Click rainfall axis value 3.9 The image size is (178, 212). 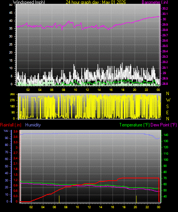click(x=16, y=131)
